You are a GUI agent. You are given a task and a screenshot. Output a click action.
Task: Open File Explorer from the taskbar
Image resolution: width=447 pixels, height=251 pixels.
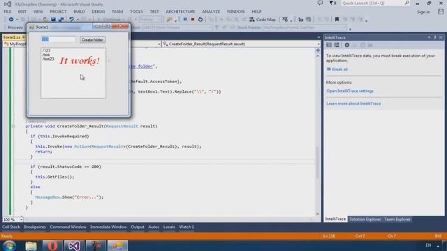pos(31,245)
